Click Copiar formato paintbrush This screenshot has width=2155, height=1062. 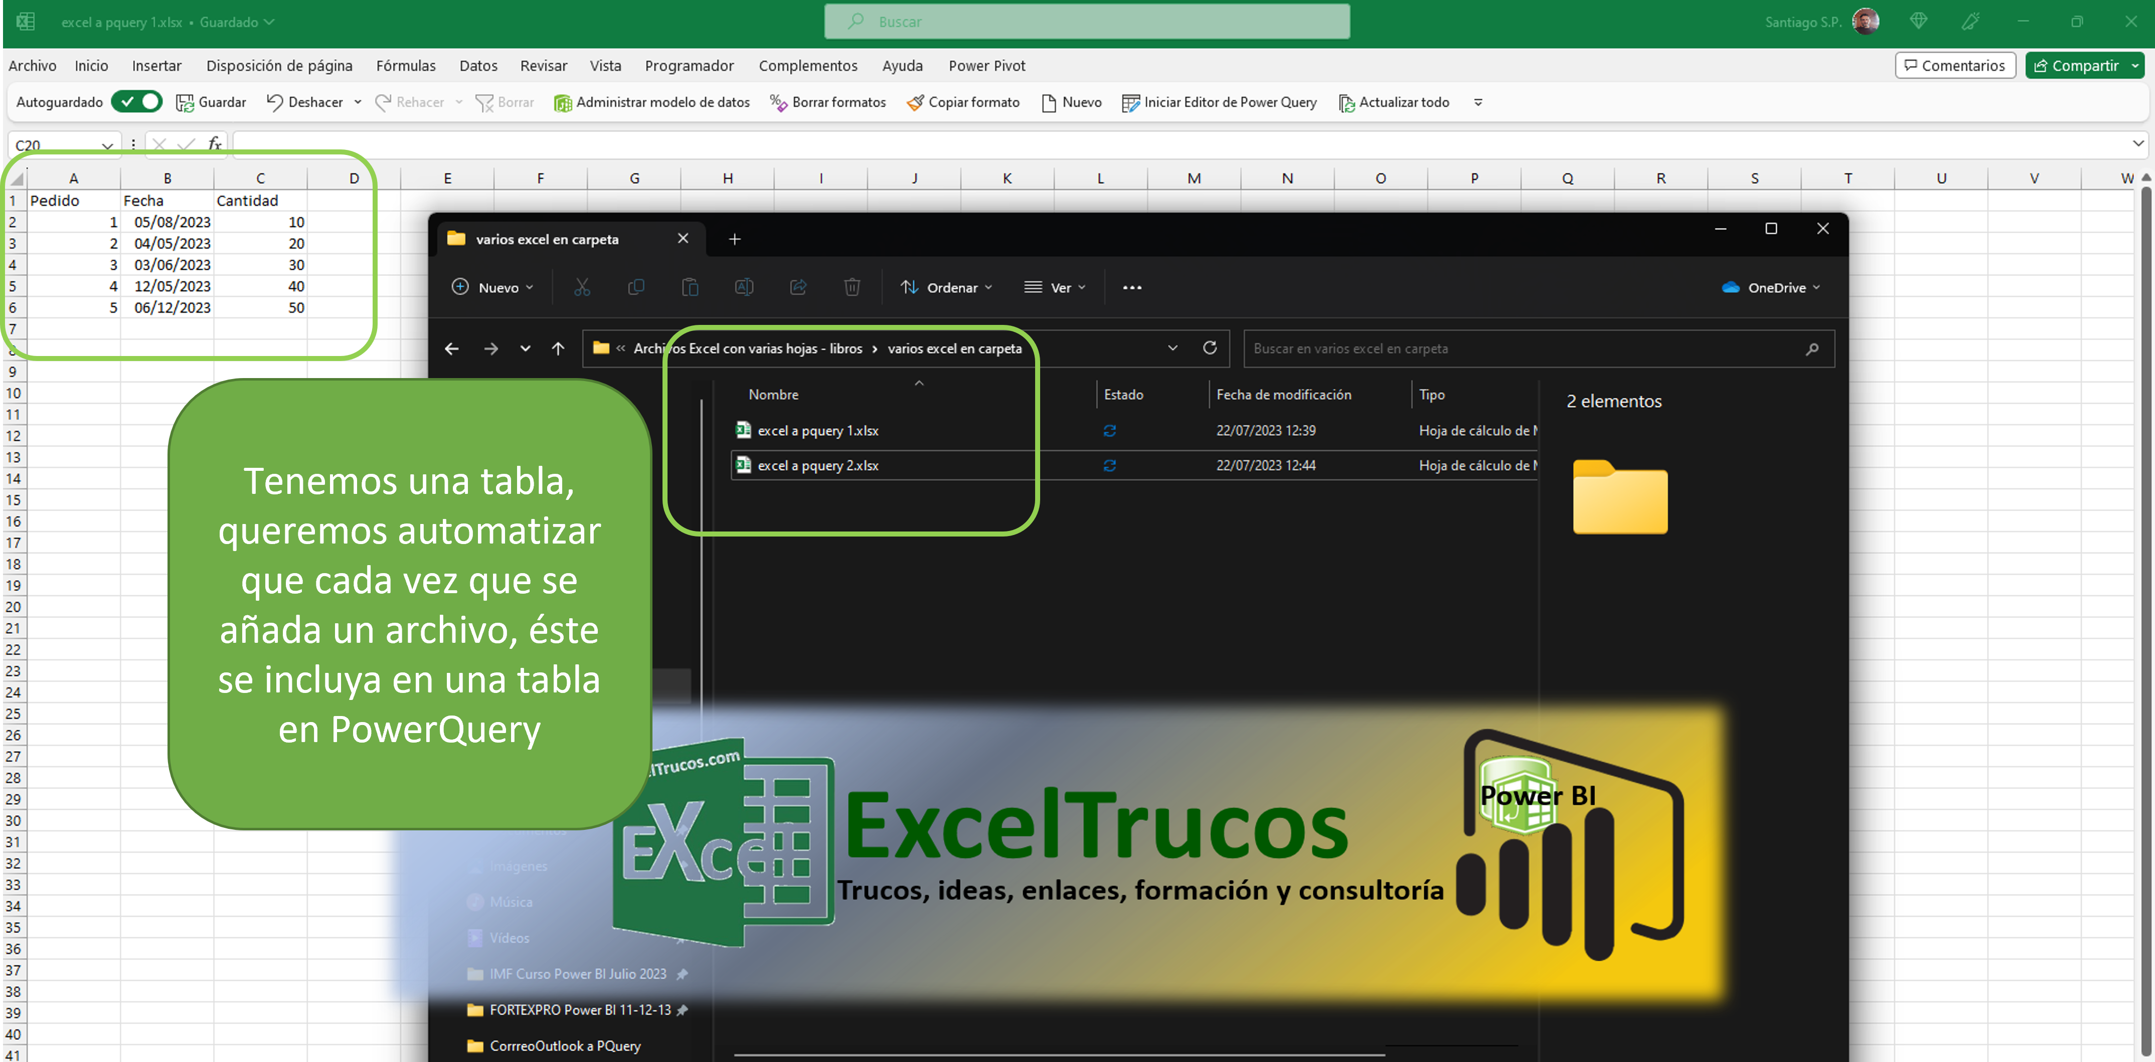(915, 102)
